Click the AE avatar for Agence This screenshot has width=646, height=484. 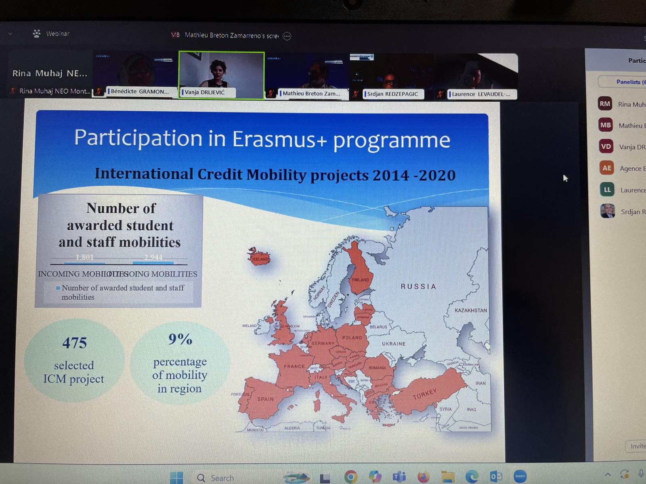[x=607, y=168]
